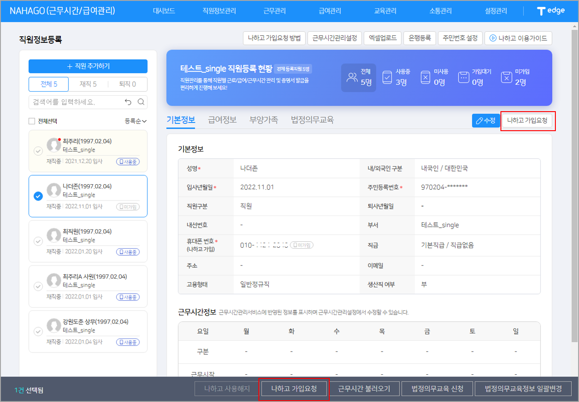Click 법정의무교육정보 일괄변경 button
The image size is (579, 402).
[523, 389]
